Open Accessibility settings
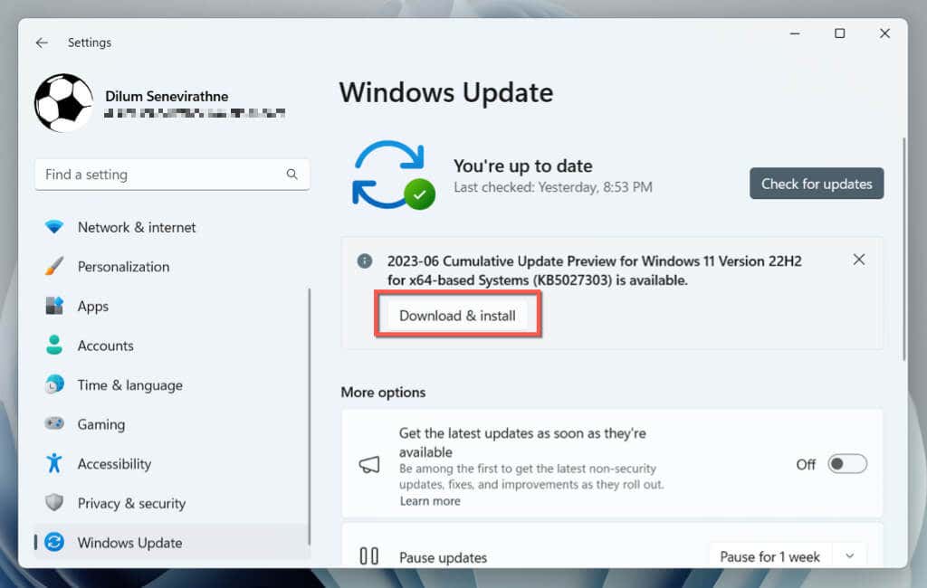The image size is (927, 588). 171,464
